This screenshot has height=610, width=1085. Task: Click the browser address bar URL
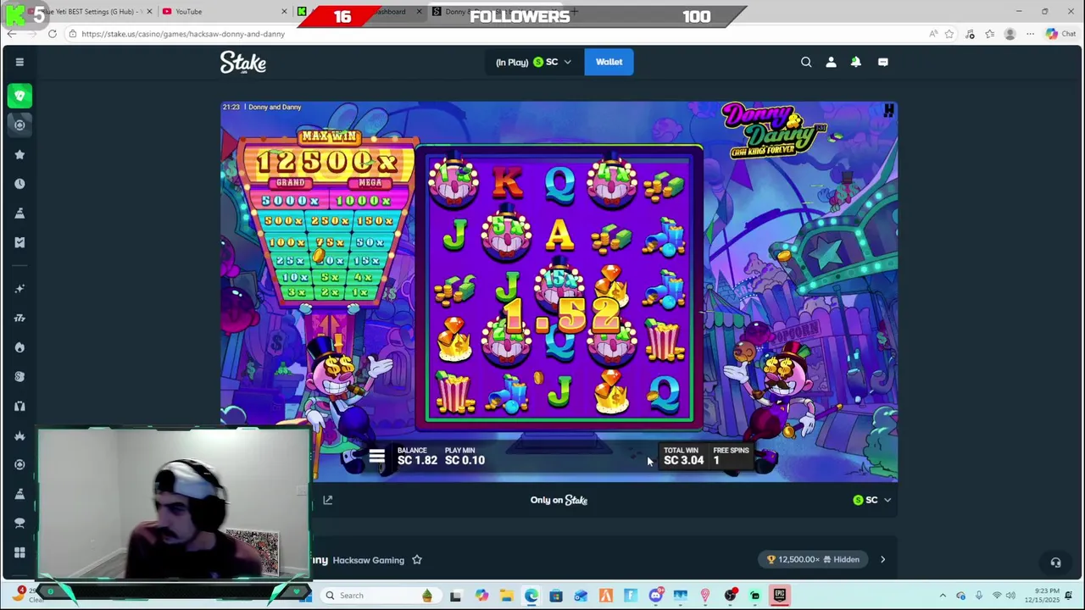pyautogui.click(x=183, y=34)
